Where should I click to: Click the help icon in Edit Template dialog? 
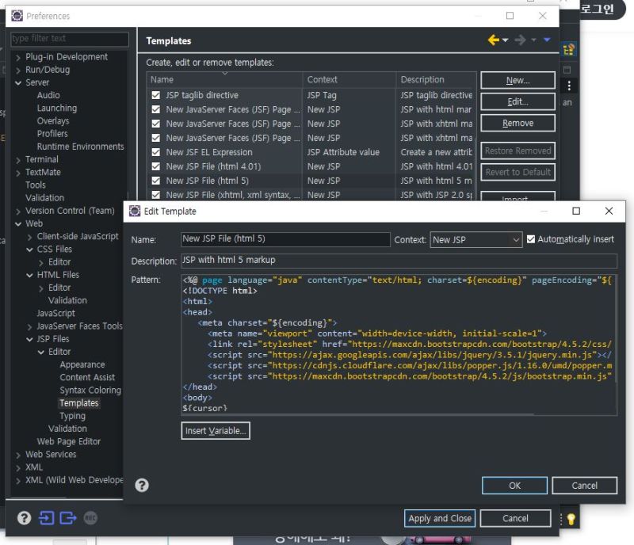(x=142, y=485)
